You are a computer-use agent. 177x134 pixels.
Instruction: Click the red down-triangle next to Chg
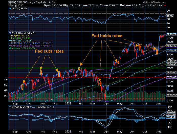(x=165, y=6)
